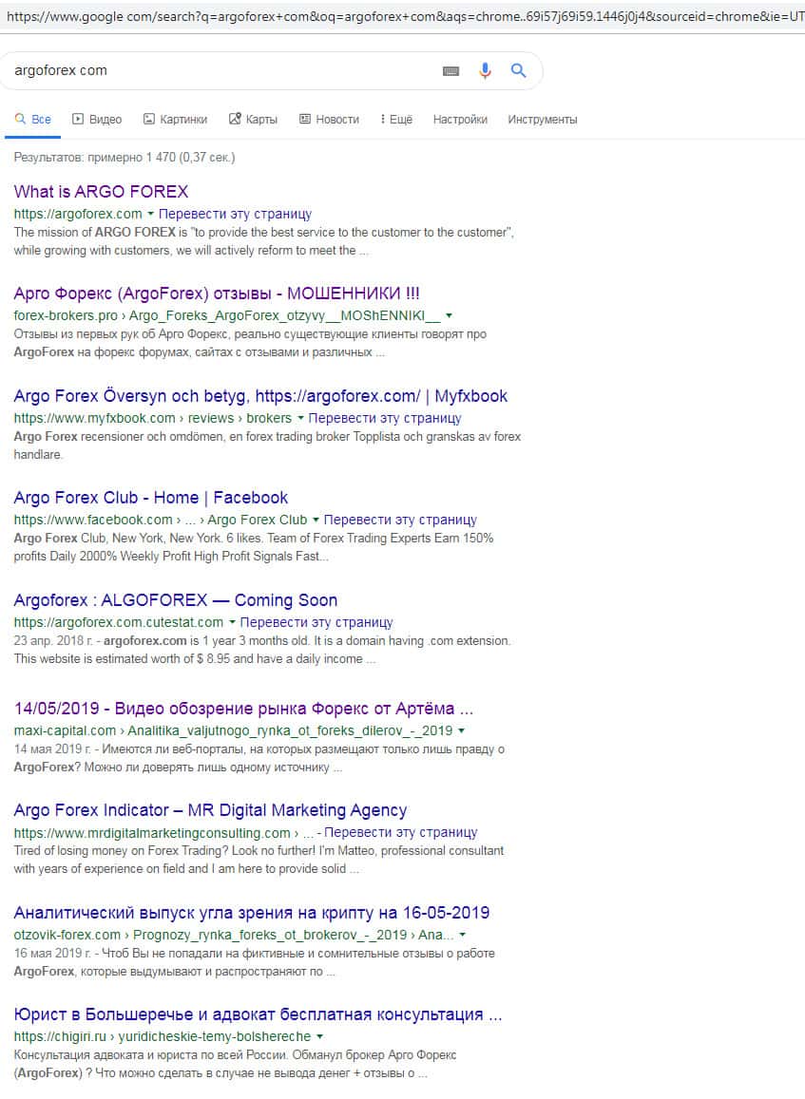Screen dimensions: 805x1099
Task: Open Настройки search settings
Action: pos(460,119)
